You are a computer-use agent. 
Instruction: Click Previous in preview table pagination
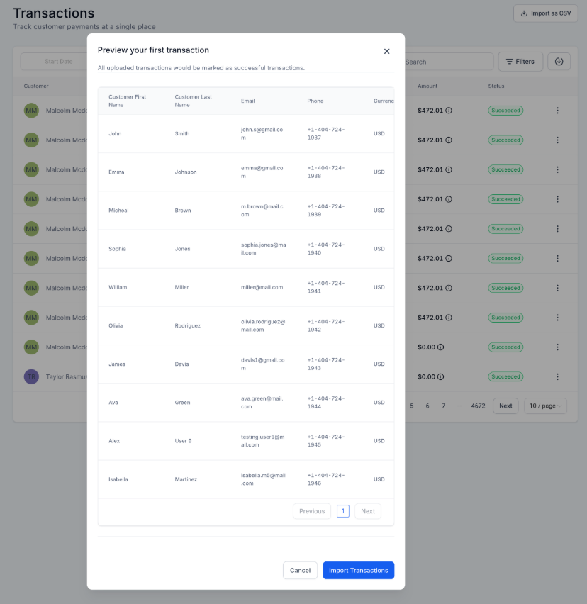312,511
